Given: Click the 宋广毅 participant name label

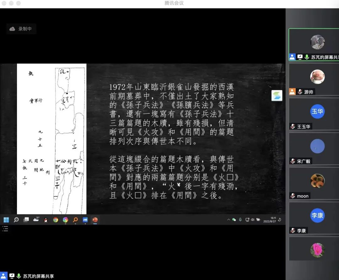Looking at the screenshot, I should coord(304,161).
